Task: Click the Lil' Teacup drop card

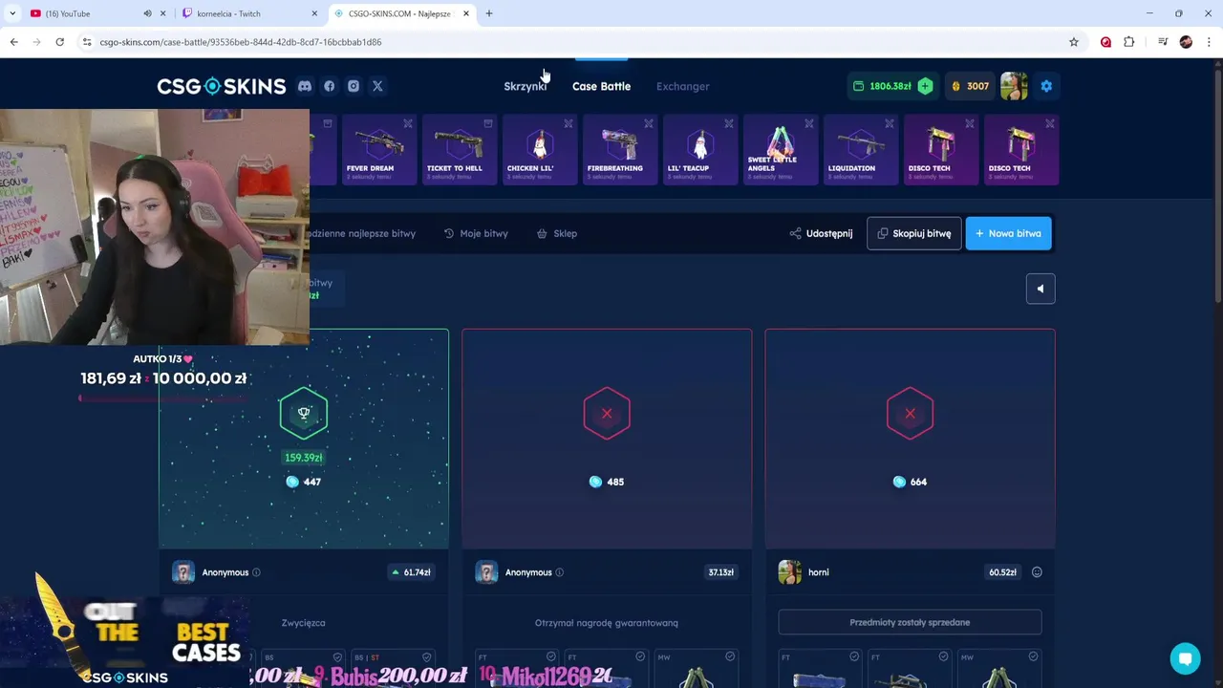Action: 699,149
